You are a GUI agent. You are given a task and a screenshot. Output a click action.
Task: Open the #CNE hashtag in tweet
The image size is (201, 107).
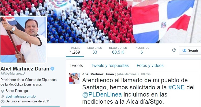[176, 87]
